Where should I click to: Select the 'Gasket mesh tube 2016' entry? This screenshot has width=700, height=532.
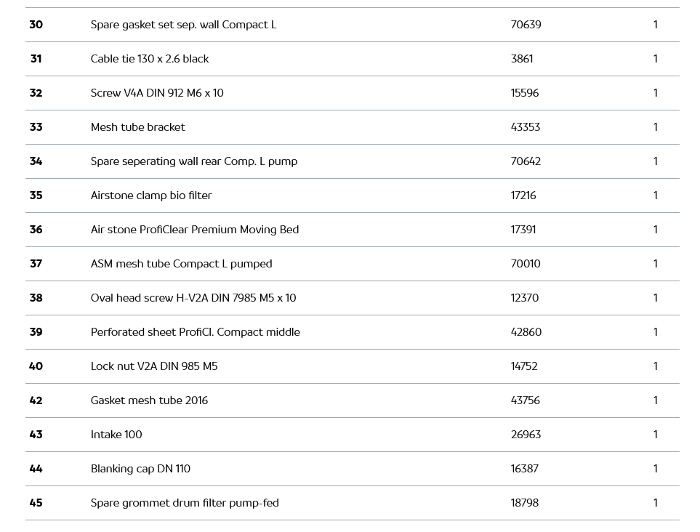coord(149,400)
